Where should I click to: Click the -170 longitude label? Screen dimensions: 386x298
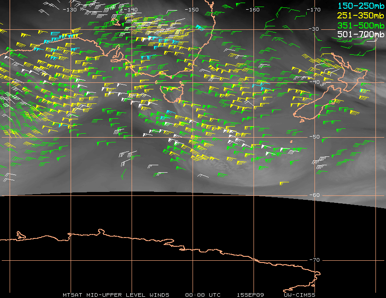point(314,10)
